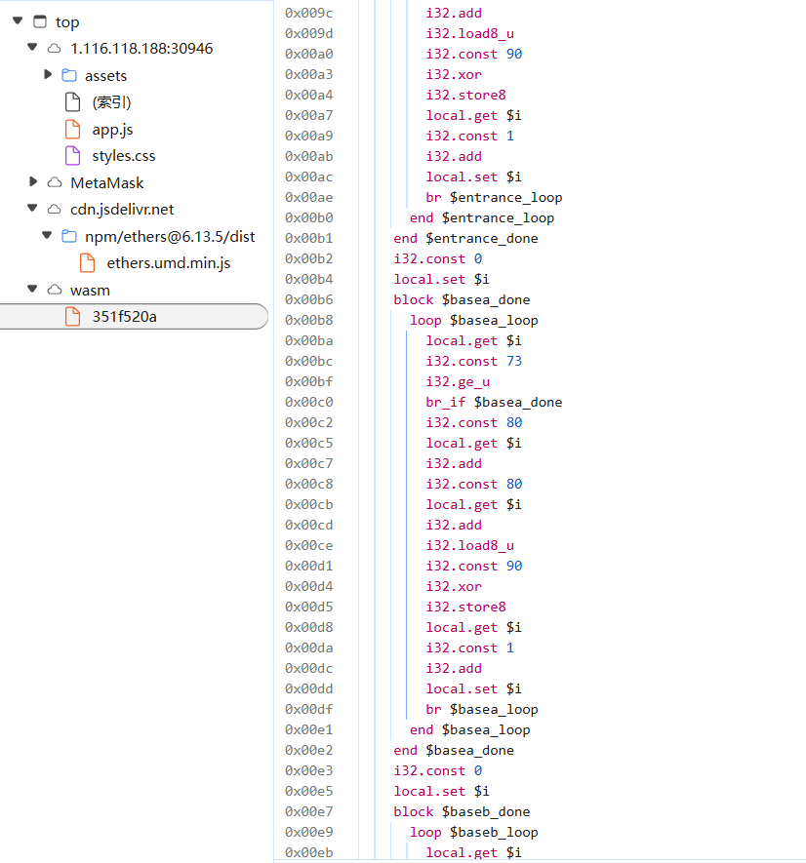Select the npm/ethers@6.13.5/dist folder label
Screen dimensions: 806x863
pos(170,237)
